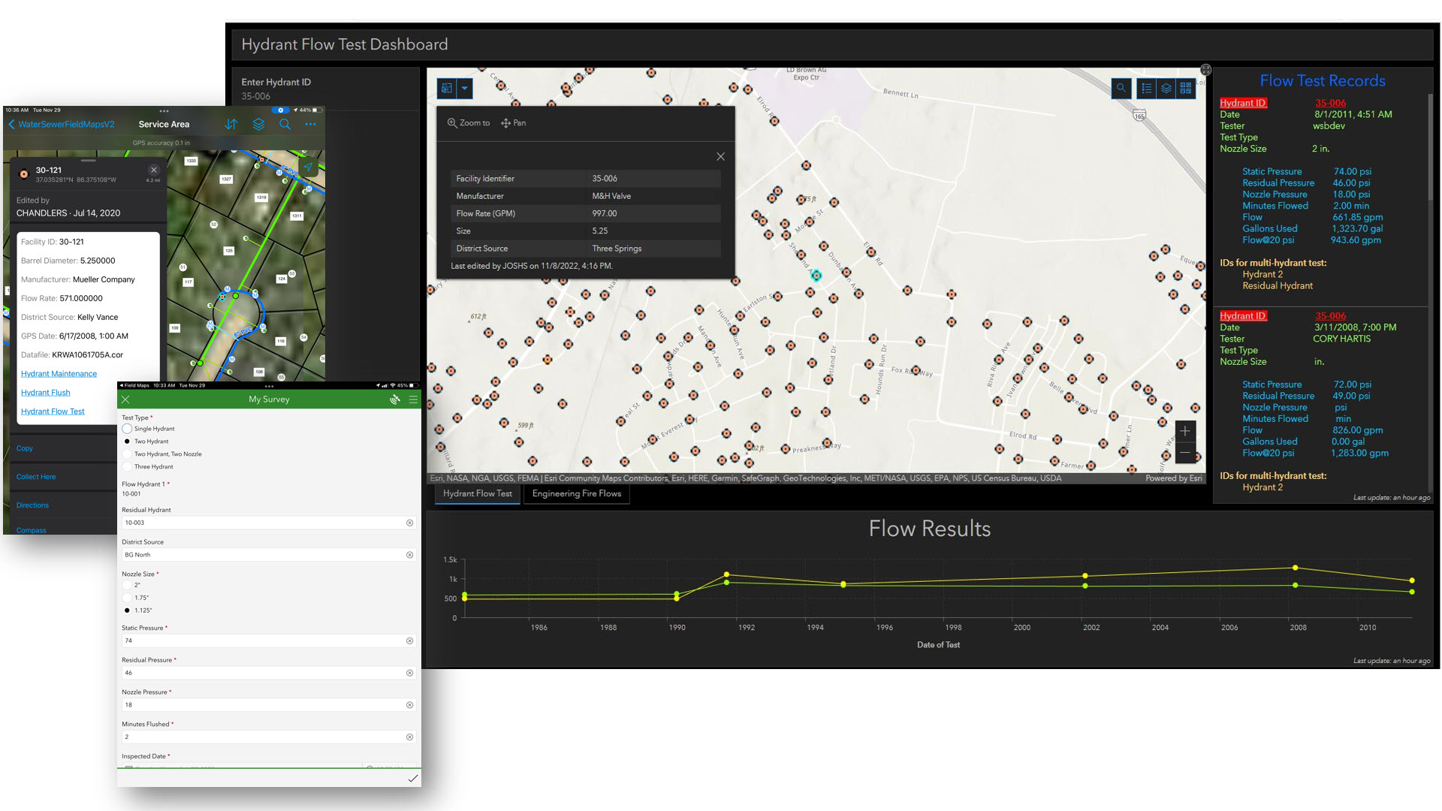
Task: Select the Hydrant Flow Test tab
Action: click(477, 493)
